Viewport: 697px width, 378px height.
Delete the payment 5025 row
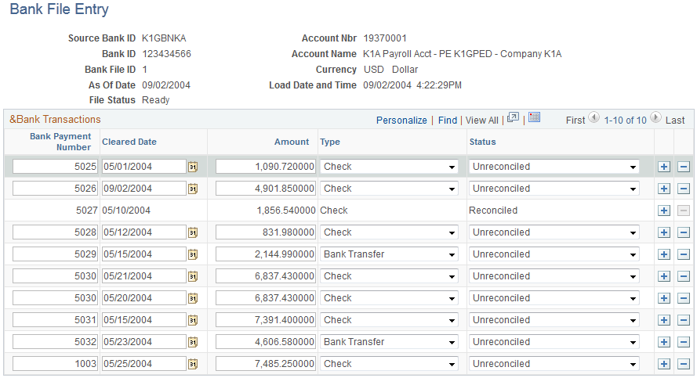pos(684,167)
